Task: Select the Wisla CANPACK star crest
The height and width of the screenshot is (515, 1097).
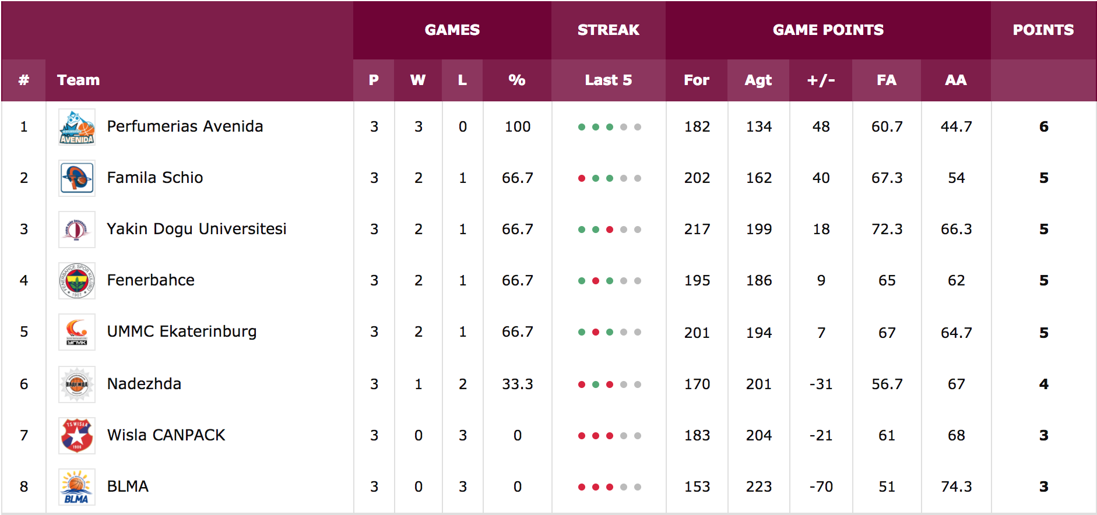Action: pyautogui.click(x=77, y=436)
